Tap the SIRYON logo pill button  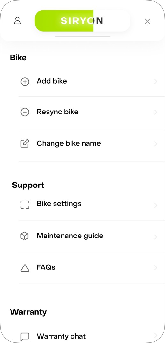(x=82, y=21)
